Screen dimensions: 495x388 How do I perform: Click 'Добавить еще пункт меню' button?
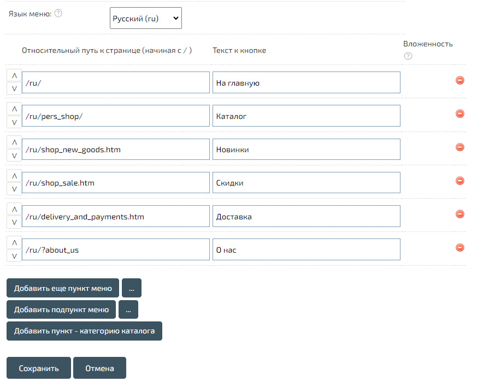tap(63, 288)
